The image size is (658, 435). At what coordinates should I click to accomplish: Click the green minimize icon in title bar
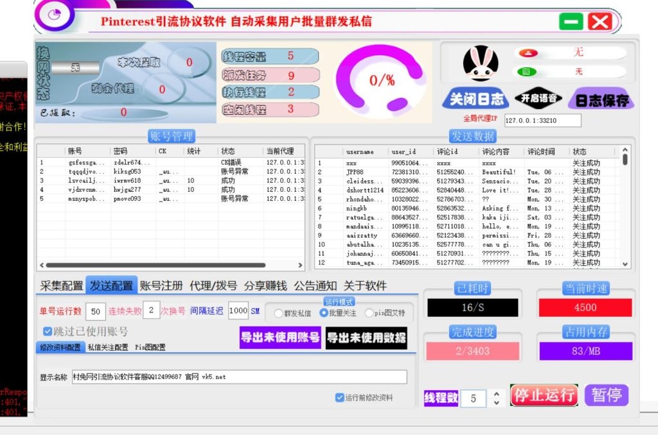(570, 22)
